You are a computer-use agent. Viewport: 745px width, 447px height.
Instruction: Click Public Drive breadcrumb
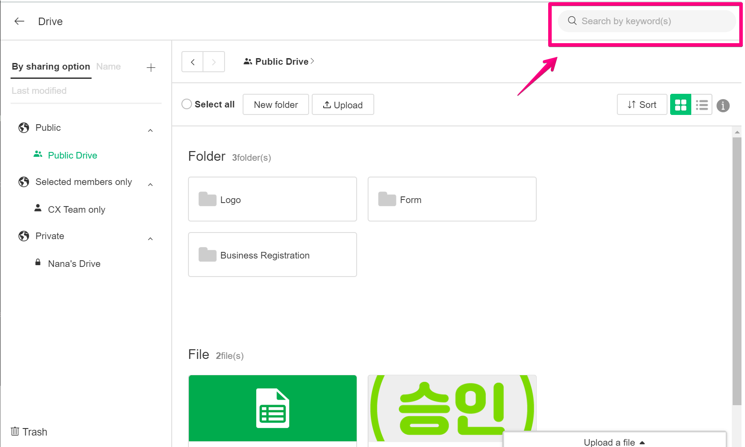click(282, 62)
